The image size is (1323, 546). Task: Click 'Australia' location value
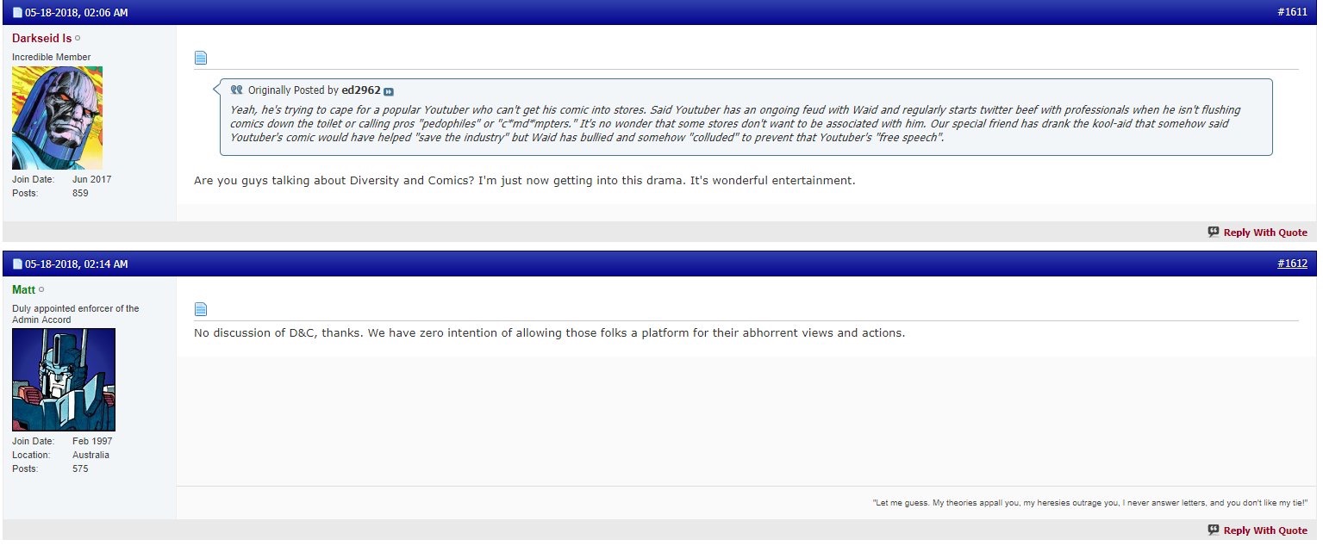tap(90, 455)
